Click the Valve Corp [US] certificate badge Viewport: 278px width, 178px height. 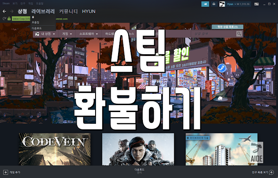tap(21, 19)
